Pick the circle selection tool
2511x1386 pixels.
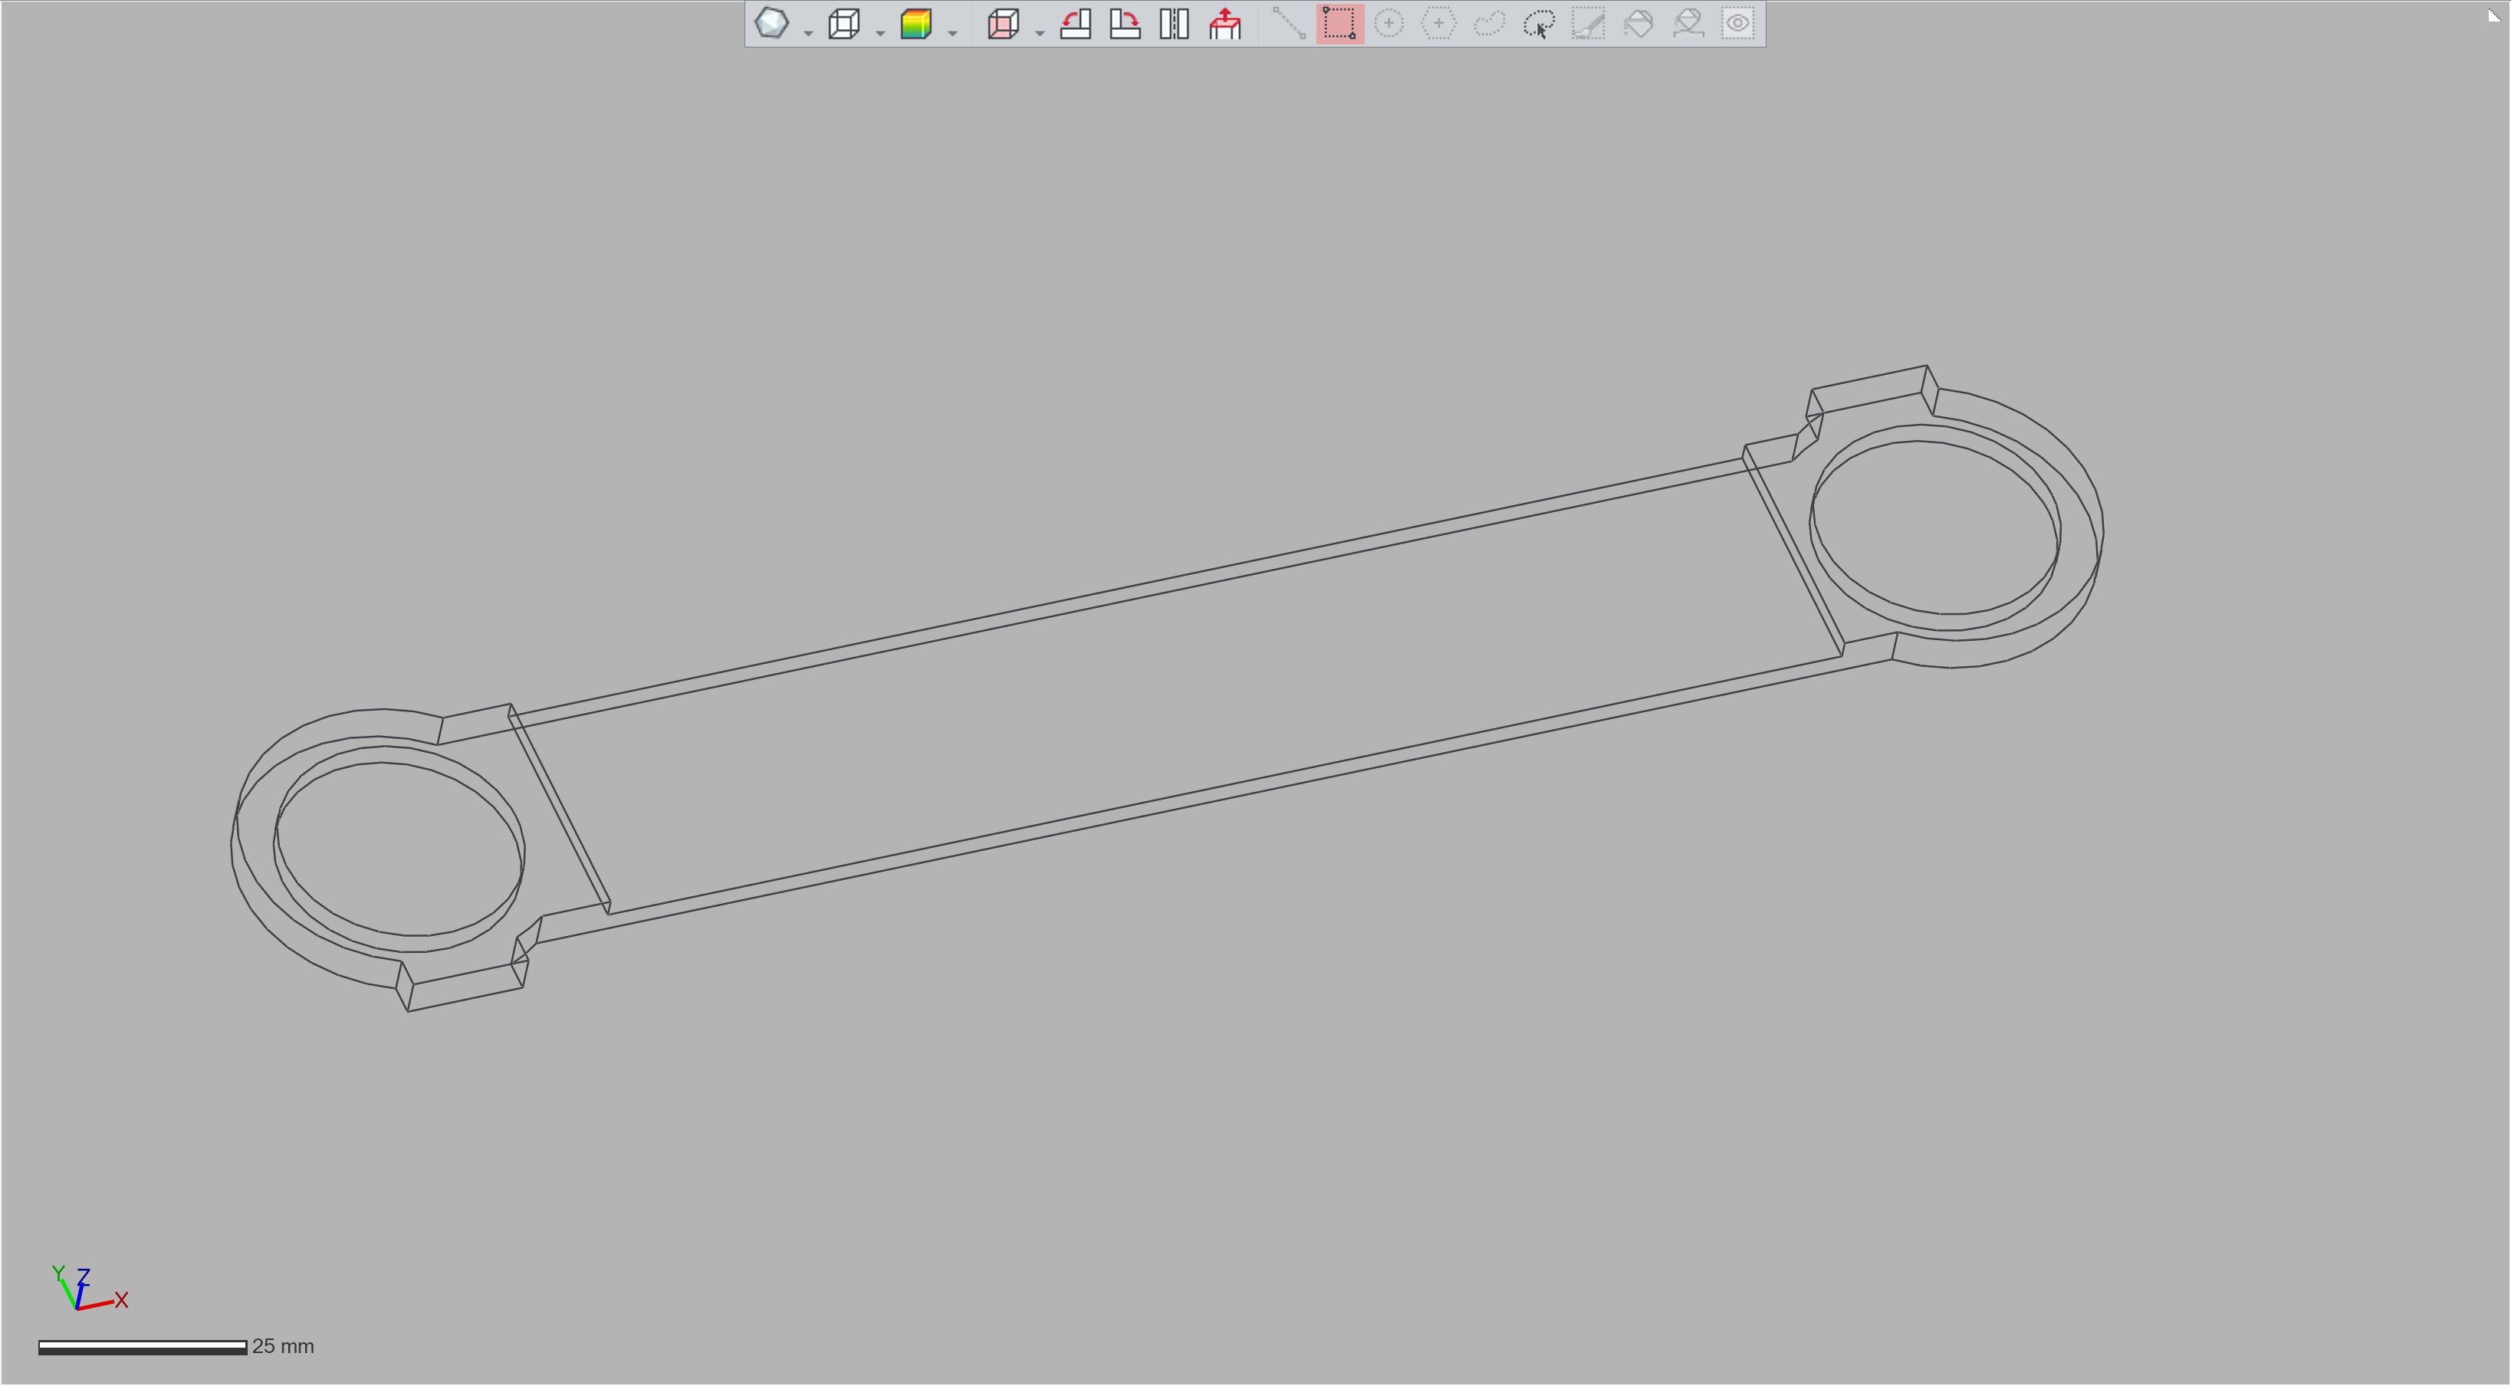pyautogui.click(x=1389, y=24)
